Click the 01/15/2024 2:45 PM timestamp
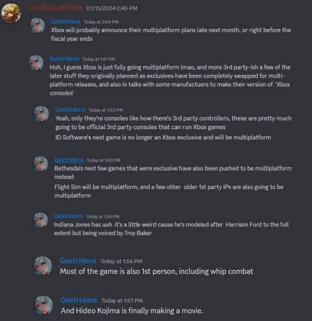Viewport: 312px width, 321px height. pyautogui.click(x=112, y=9)
